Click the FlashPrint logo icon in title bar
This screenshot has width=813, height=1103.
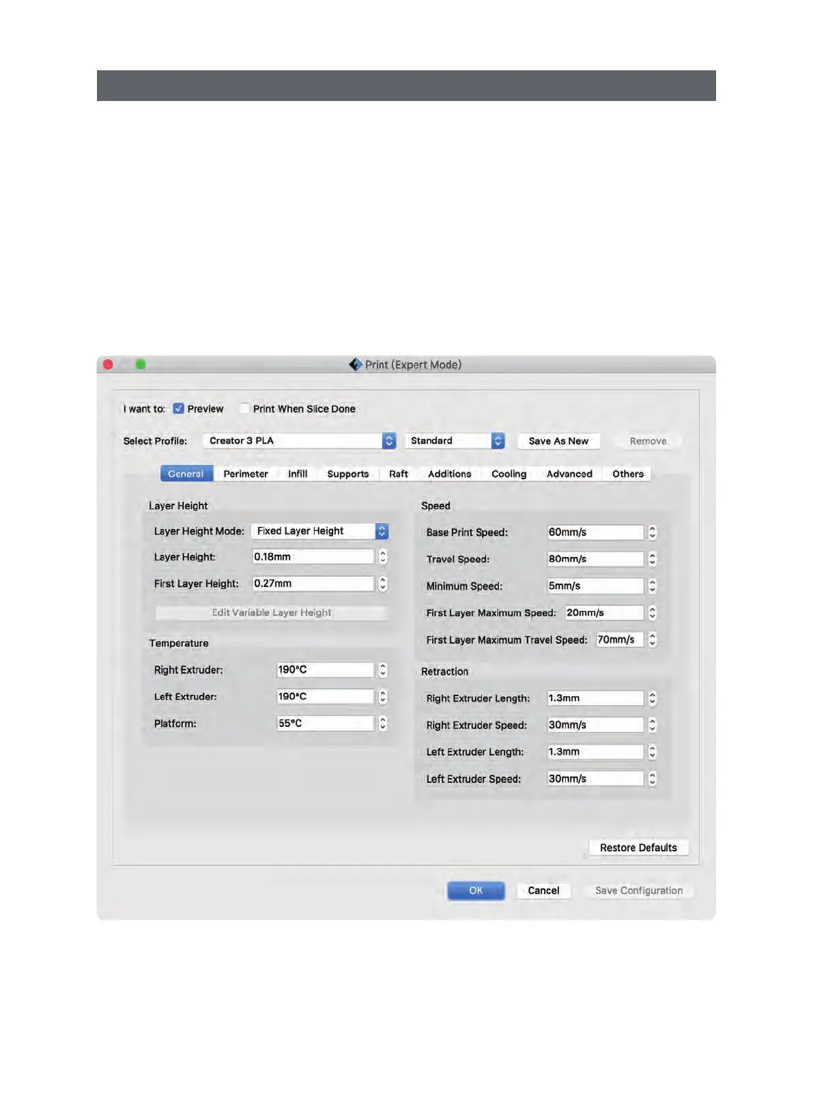point(355,364)
